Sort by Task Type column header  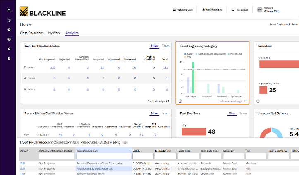[x=184, y=151]
